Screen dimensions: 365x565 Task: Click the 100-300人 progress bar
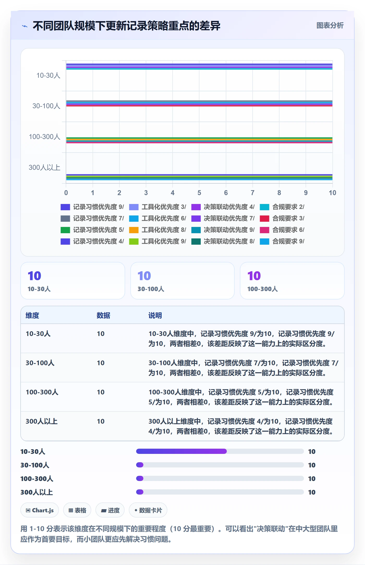[220, 478]
